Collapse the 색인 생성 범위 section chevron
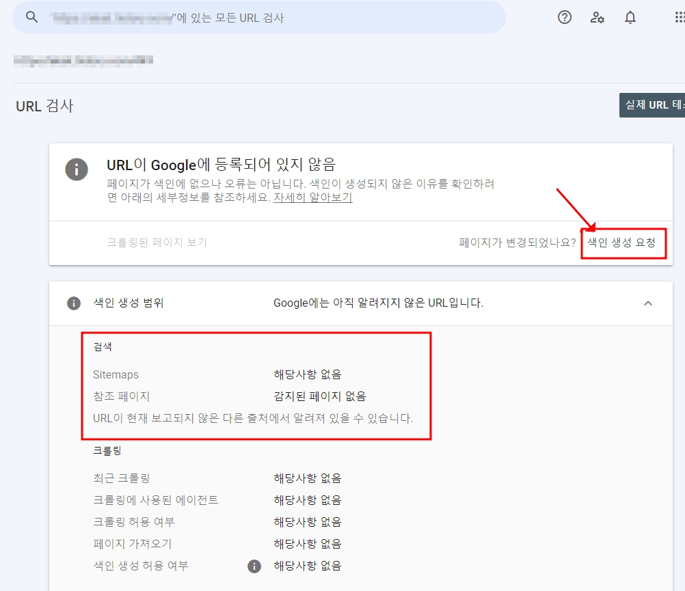The height and width of the screenshot is (591, 685). point(649,301)
